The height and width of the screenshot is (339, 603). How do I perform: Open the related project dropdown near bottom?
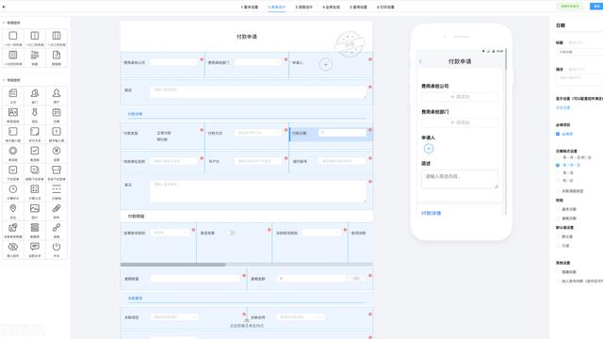coord(174,317)
